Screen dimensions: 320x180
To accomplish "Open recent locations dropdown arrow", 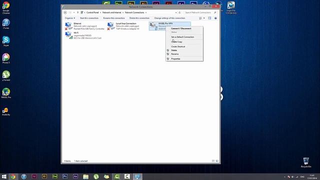I will point(74,12).
